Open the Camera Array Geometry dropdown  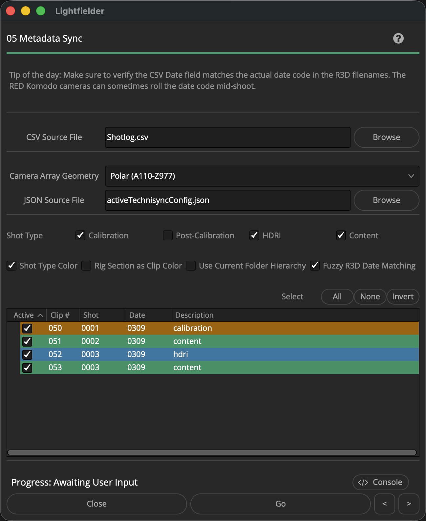point(262,176)
